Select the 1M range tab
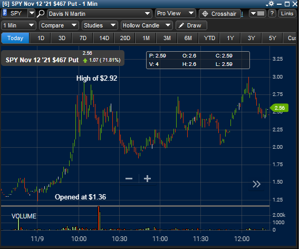Viewport: 299px width, 249px height. pos(146,38)
